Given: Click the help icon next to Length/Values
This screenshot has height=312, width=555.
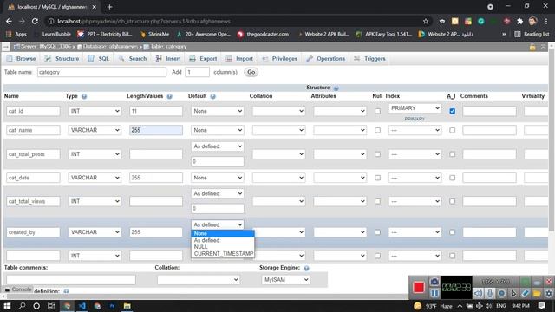Looking at the screenshot, I should tap(170, 96).
